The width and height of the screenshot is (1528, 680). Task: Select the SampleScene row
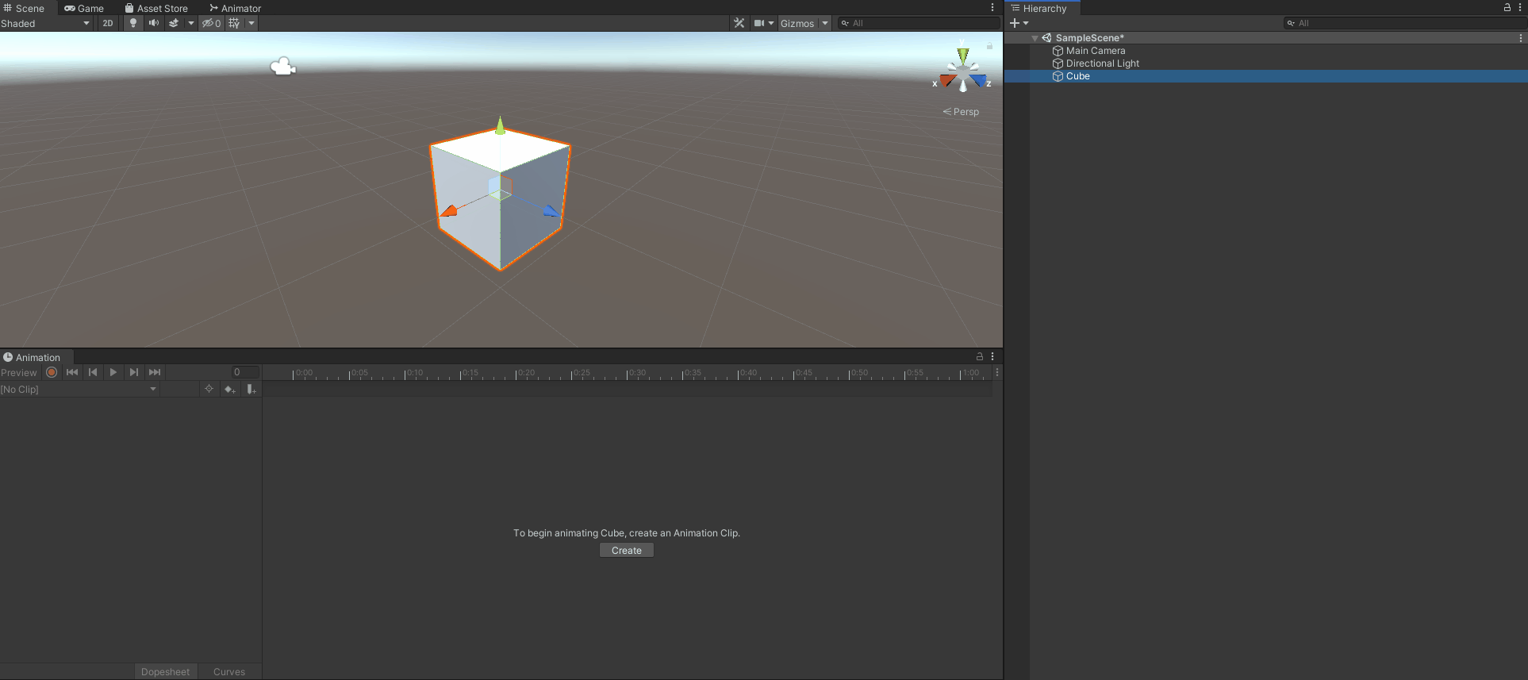pos(1266,38)
